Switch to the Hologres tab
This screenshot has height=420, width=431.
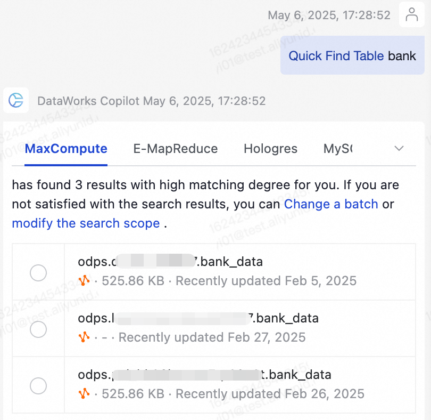pyautogui.click(x=270, y=149)
